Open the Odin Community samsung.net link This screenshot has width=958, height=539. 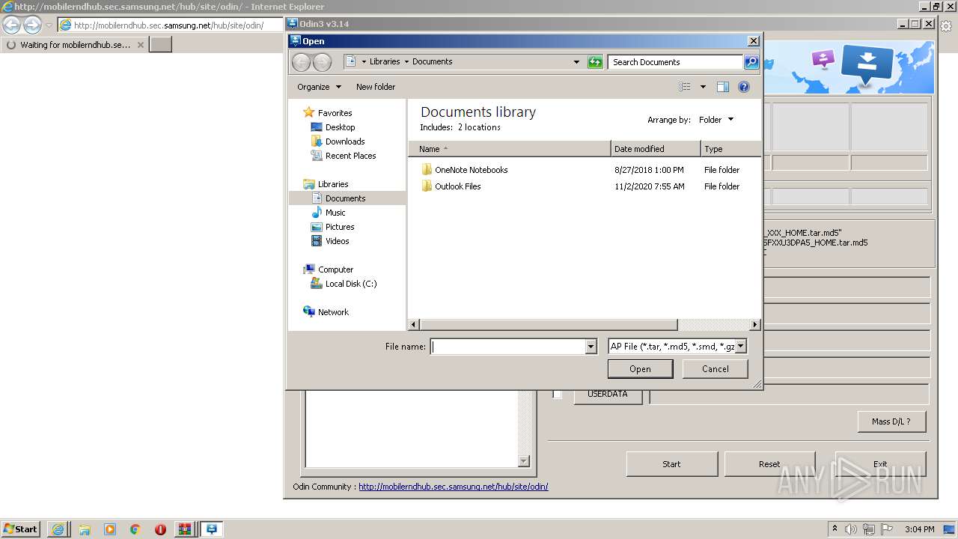(x=454, y=487)
